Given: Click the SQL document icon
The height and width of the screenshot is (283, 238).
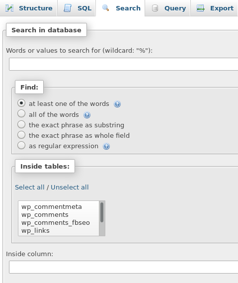Looking at the screenshot, I should 68,8.
